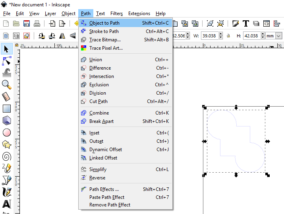Click the New document icon

tap(6, 23)
